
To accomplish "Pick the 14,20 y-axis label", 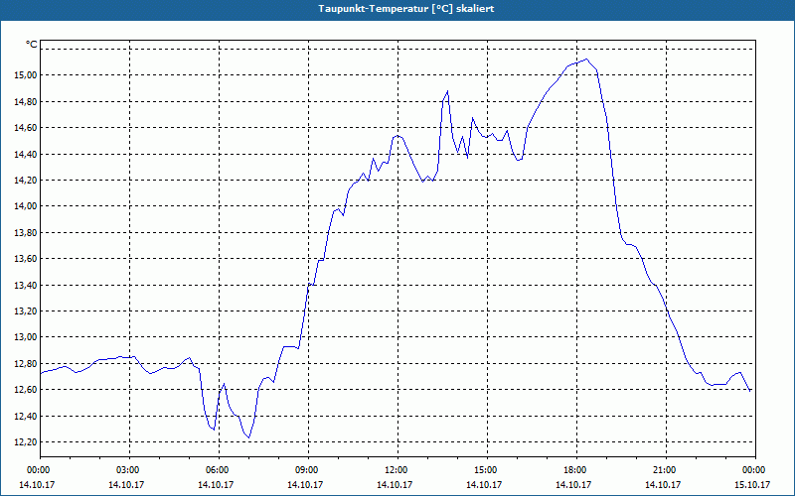I will 26,181.
